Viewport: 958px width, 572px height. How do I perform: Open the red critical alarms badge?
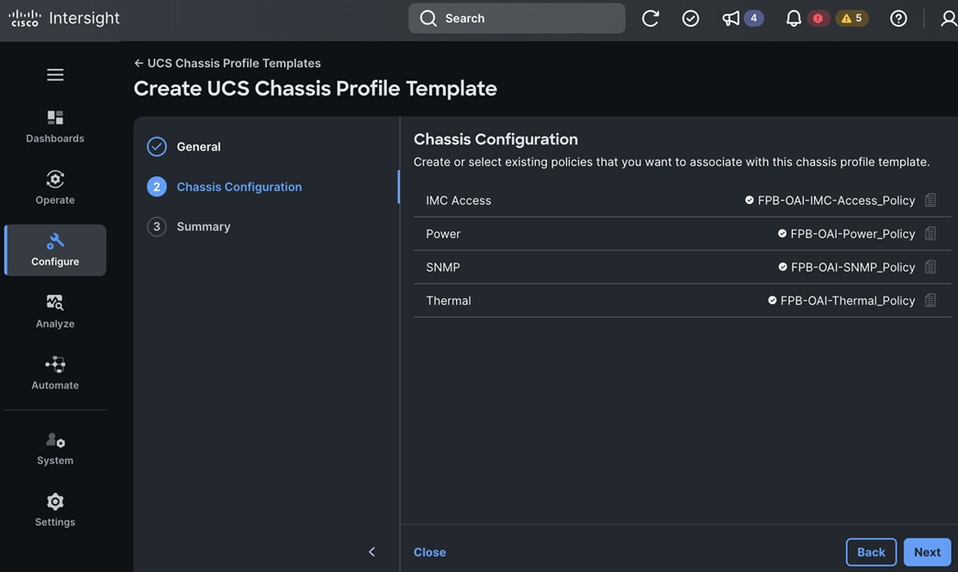[818, 18]
